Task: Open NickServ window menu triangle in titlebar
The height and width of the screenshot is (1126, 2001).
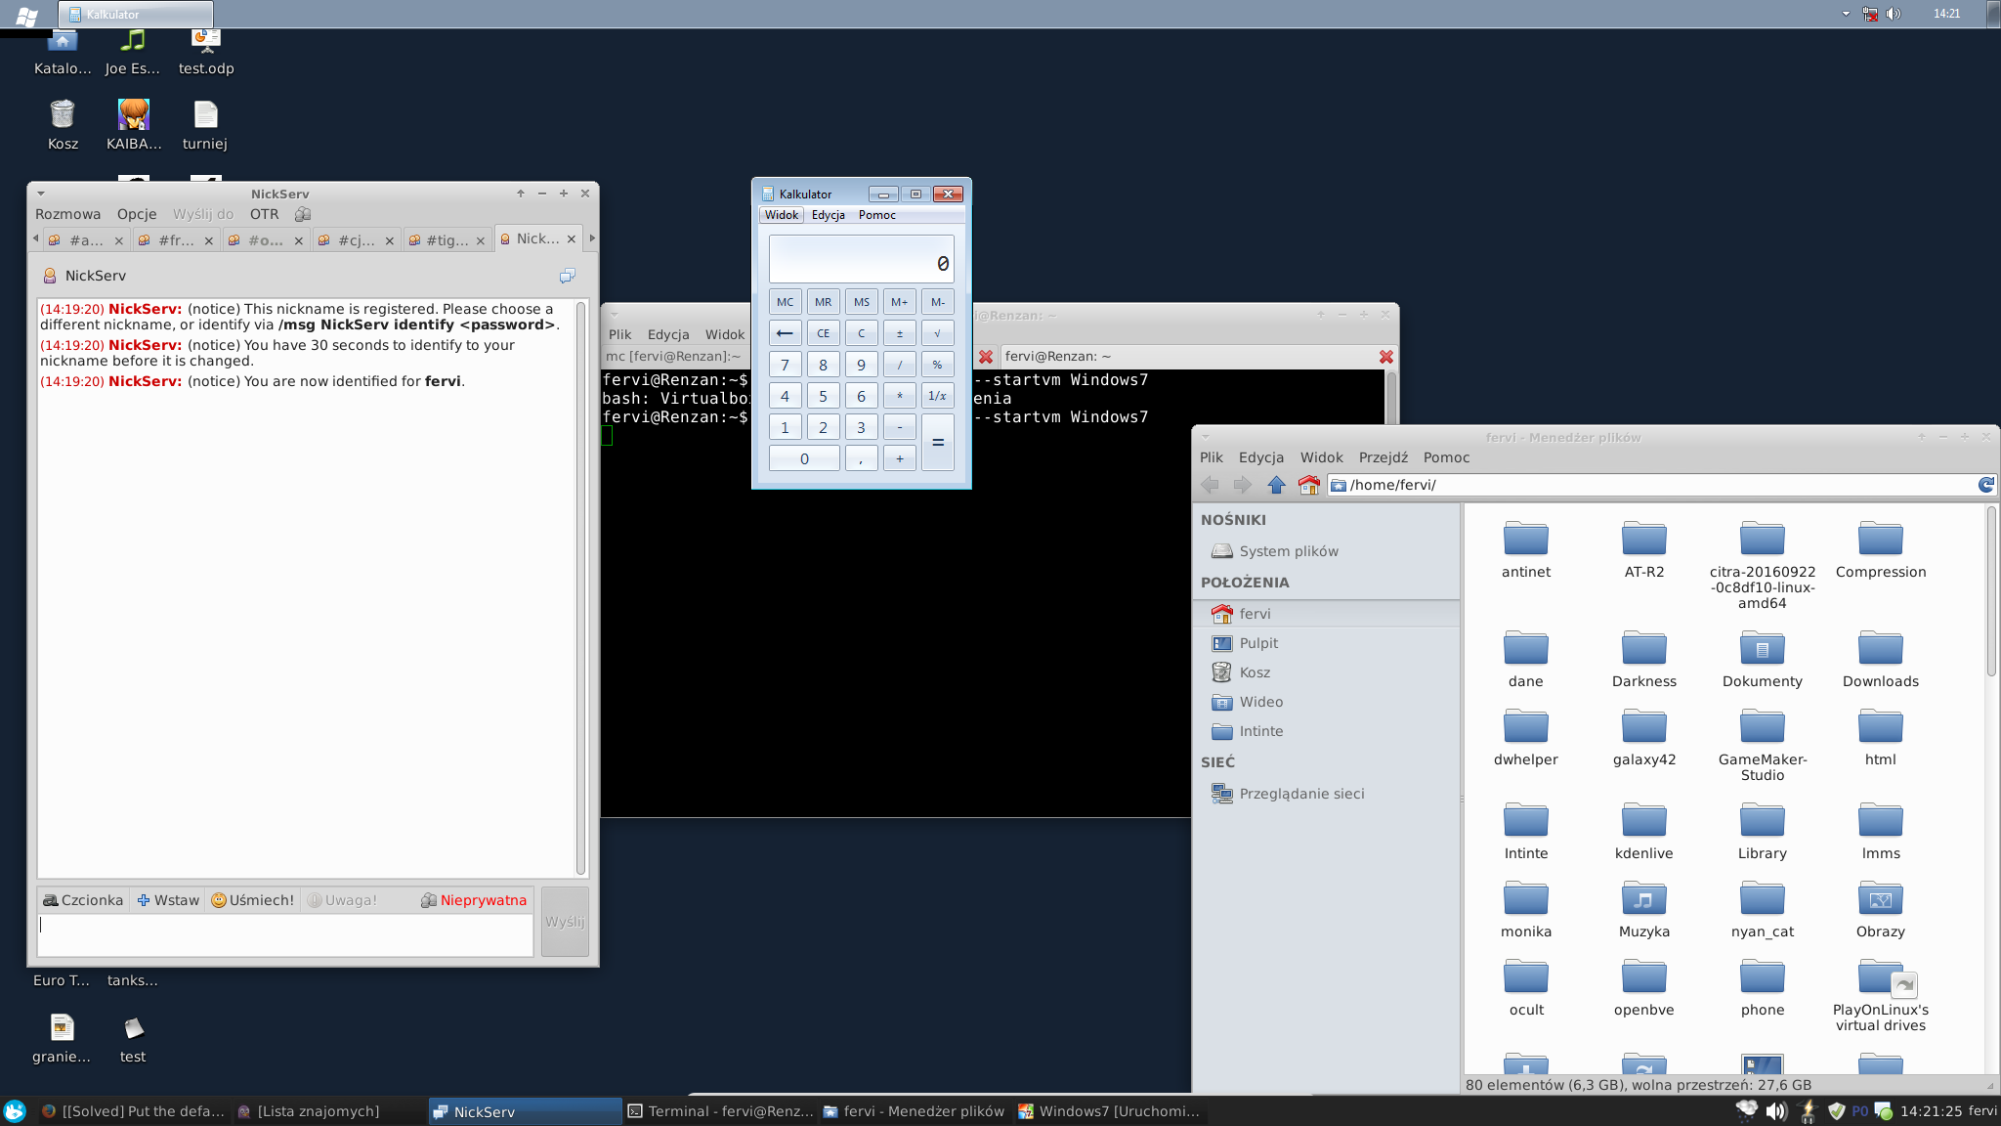Action: 41,194
